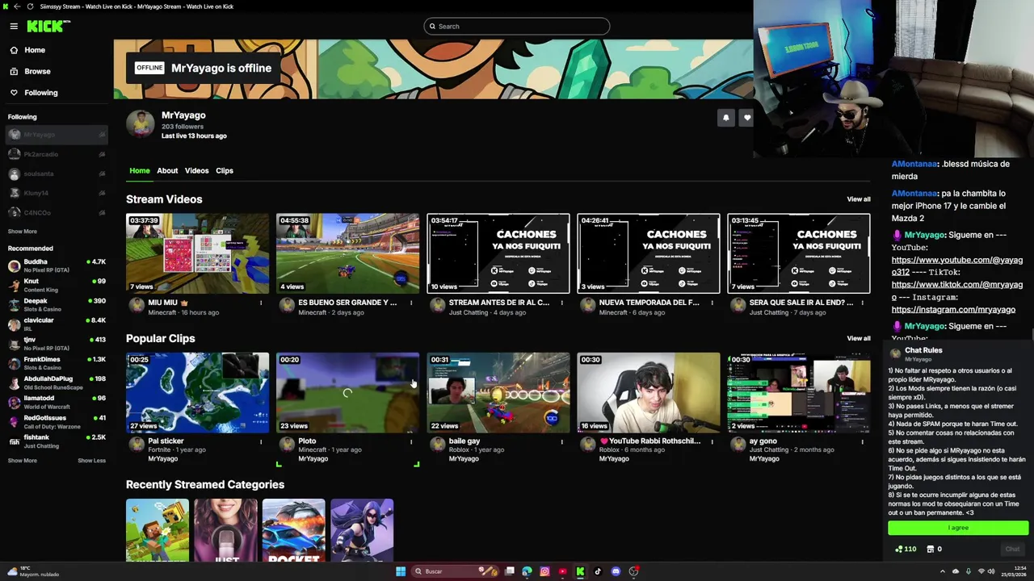The image size is (1034, 581).
Task: Select the Home tab on profile
Action: click(x=140, y=171)
